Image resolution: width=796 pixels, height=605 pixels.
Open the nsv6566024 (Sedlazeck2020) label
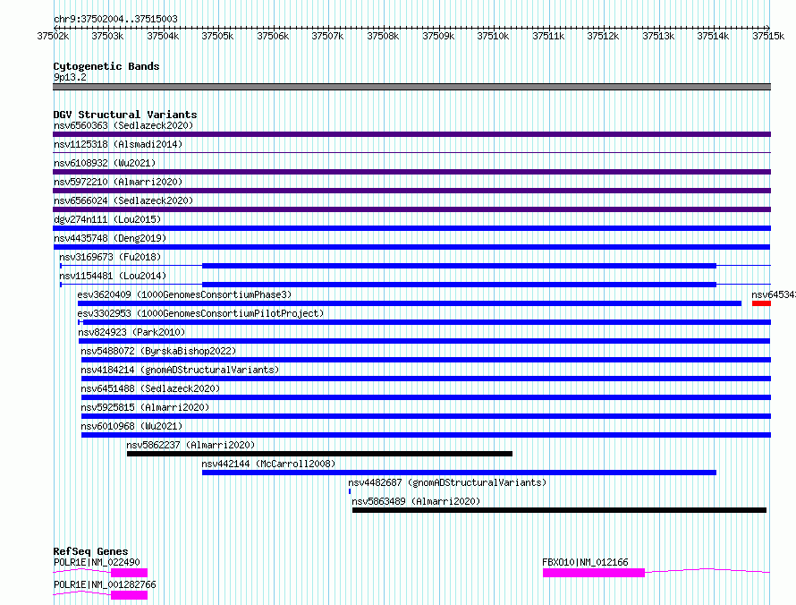123,200
